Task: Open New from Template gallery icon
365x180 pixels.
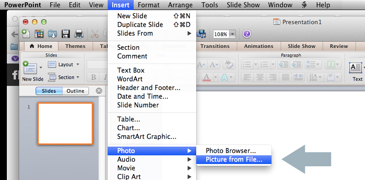Action: 39,34
